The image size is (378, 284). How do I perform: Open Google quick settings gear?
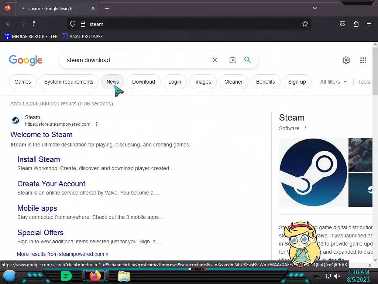346,60
